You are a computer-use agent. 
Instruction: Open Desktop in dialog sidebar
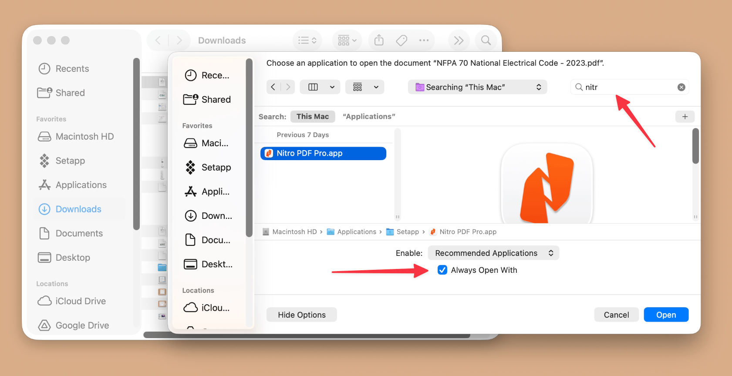tap(209, 264)
